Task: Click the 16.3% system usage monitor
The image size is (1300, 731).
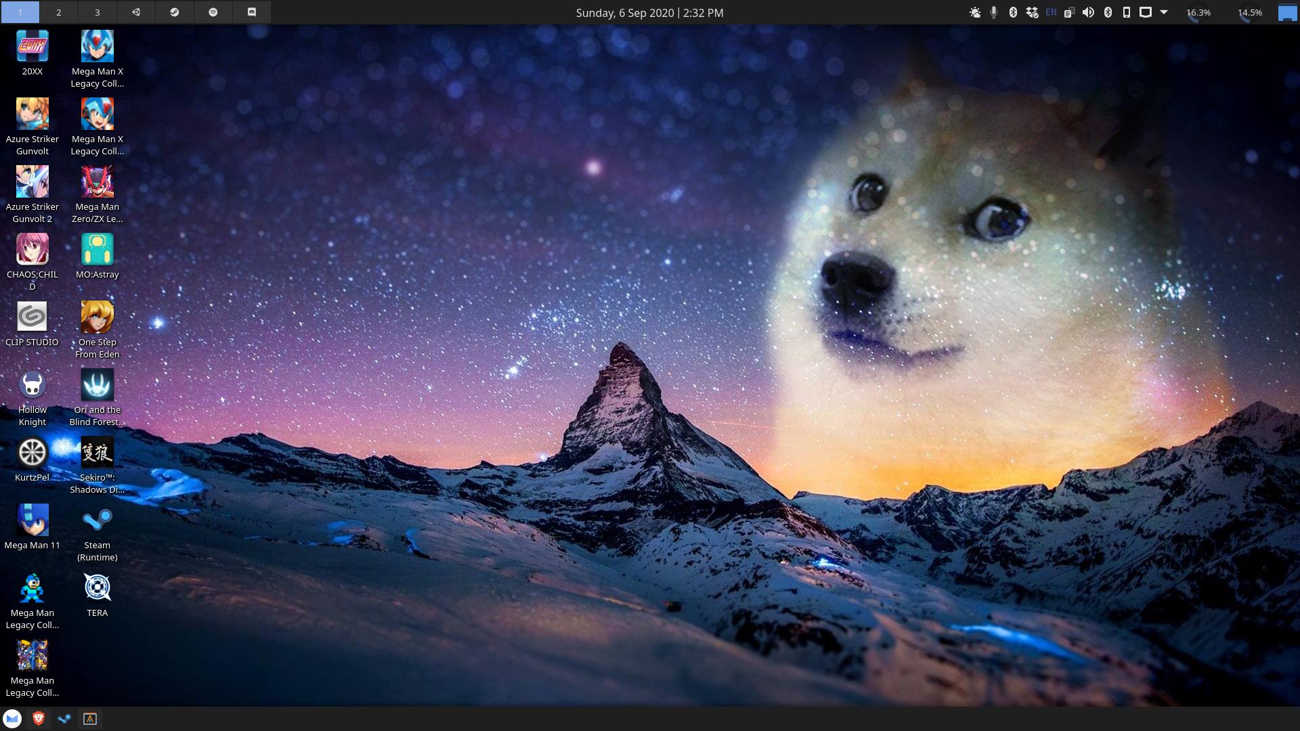Action: (1198, 12)
